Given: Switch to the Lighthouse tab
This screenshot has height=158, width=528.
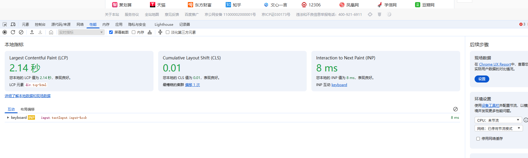Looking at the screenshot, I should coord(164,24).
